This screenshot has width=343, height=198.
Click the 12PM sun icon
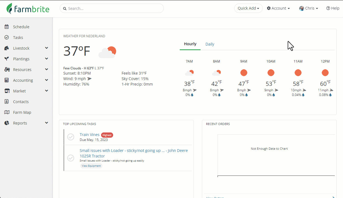[325, 73]
